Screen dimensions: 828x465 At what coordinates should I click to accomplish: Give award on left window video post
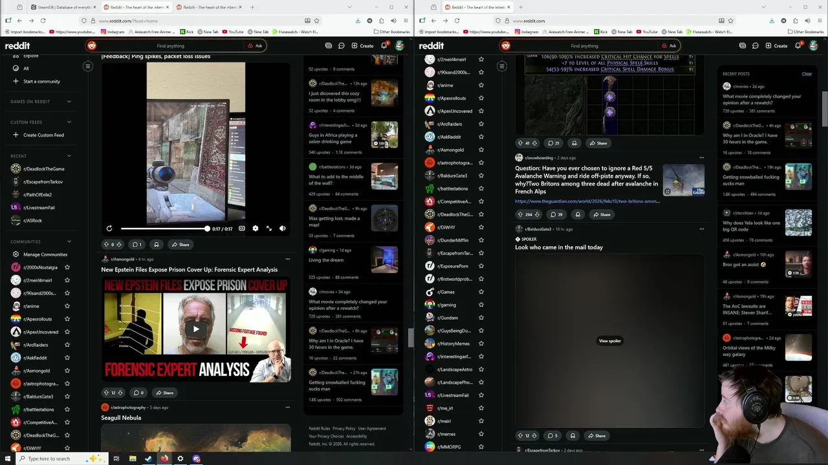(157, 245)
